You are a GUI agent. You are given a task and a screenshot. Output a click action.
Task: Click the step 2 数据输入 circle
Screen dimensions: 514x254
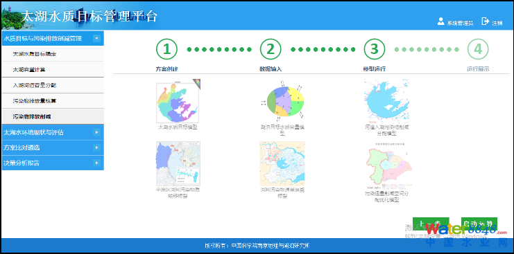271,49
